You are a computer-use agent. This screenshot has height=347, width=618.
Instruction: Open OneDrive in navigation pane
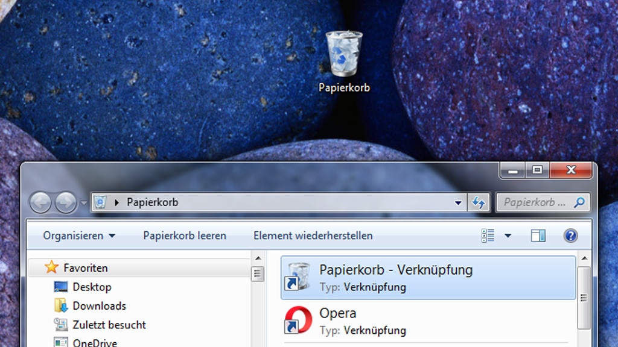coord(95,342)
